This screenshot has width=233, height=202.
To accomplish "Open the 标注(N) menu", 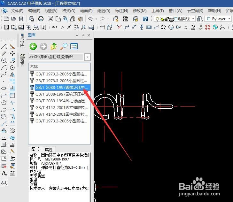I will pos(121,11).
